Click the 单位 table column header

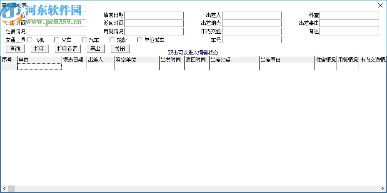(40, 59)
